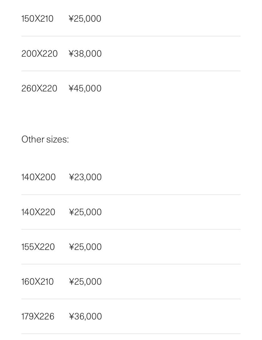This screenshot has width=262, height=340.
Task: Select the ¥25,000 price beside 150X210
Action: tap(85, 19)
